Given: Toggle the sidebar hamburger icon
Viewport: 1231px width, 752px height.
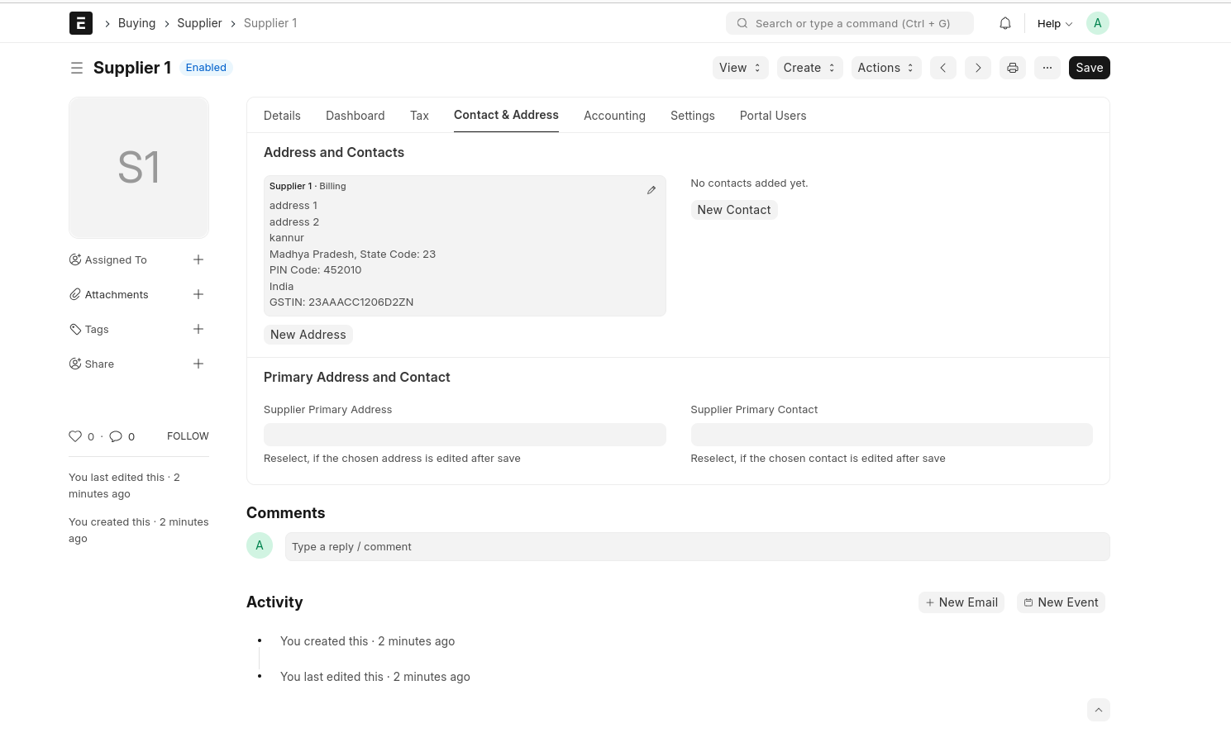Looking at the screenshot, I should (77, 68).
